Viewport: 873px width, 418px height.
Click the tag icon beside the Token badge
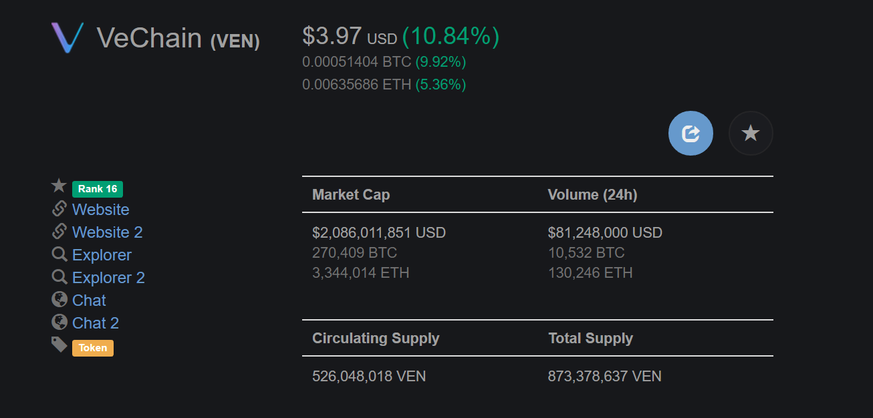[59, 345]
